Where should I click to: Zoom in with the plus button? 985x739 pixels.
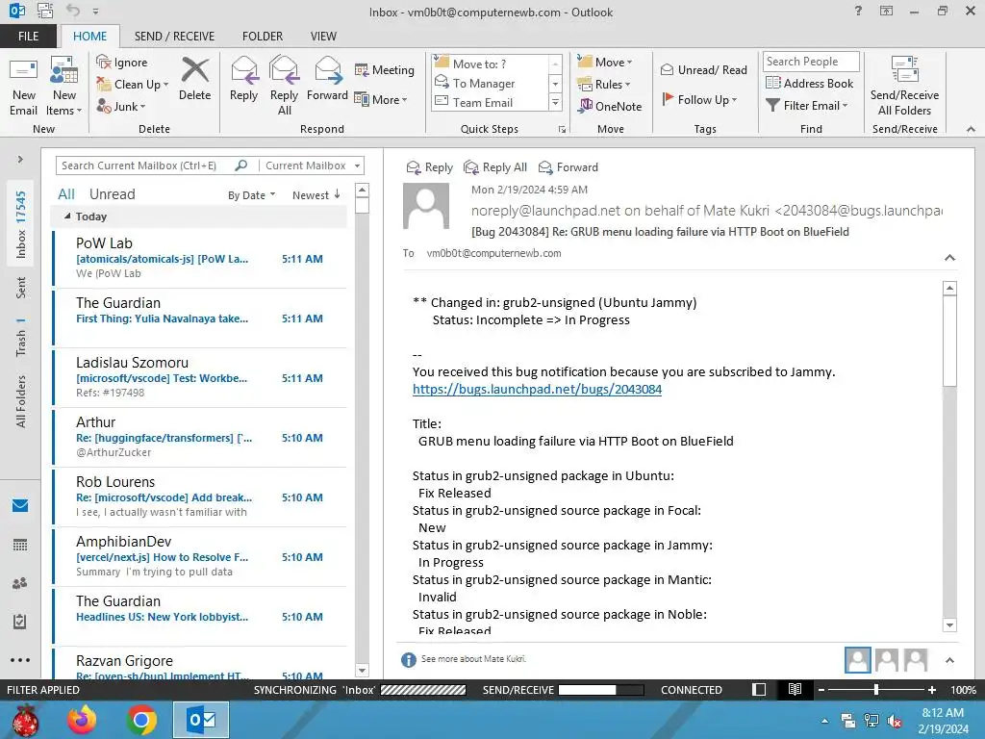[x=931, y=689]
